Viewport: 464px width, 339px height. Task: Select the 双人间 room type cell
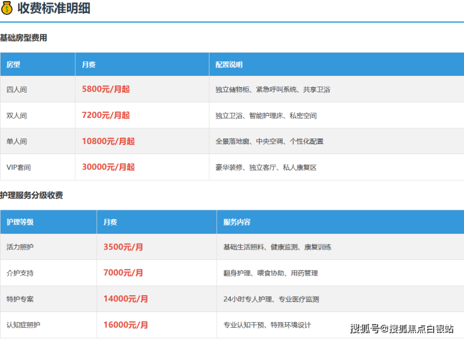click(x=17, y=116)
